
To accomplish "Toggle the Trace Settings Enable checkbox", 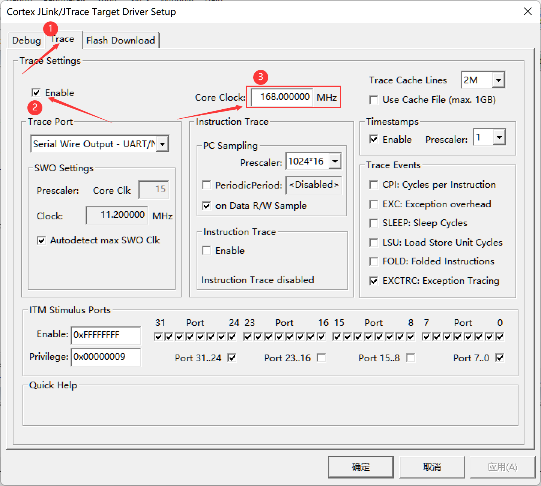I will coord(36,92).
